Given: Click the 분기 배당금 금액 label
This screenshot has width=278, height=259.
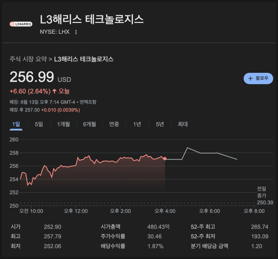Looking at the screenshot, I should point(210,246).
